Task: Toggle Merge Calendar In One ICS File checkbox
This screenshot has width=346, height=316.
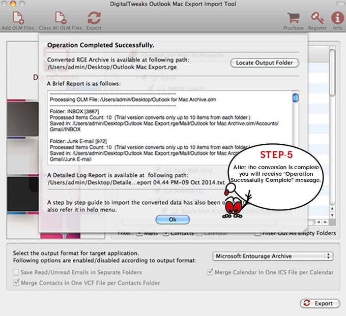Action: click(210, 272)
